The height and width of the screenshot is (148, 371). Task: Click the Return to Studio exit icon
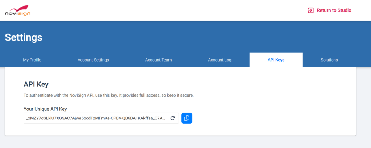point(310,10)
